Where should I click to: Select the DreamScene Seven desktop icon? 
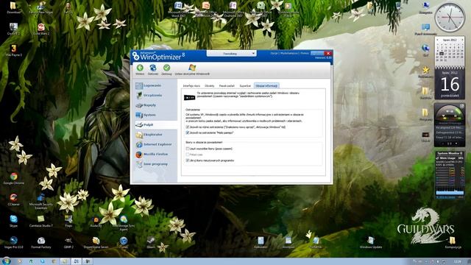tap(96, 242)
